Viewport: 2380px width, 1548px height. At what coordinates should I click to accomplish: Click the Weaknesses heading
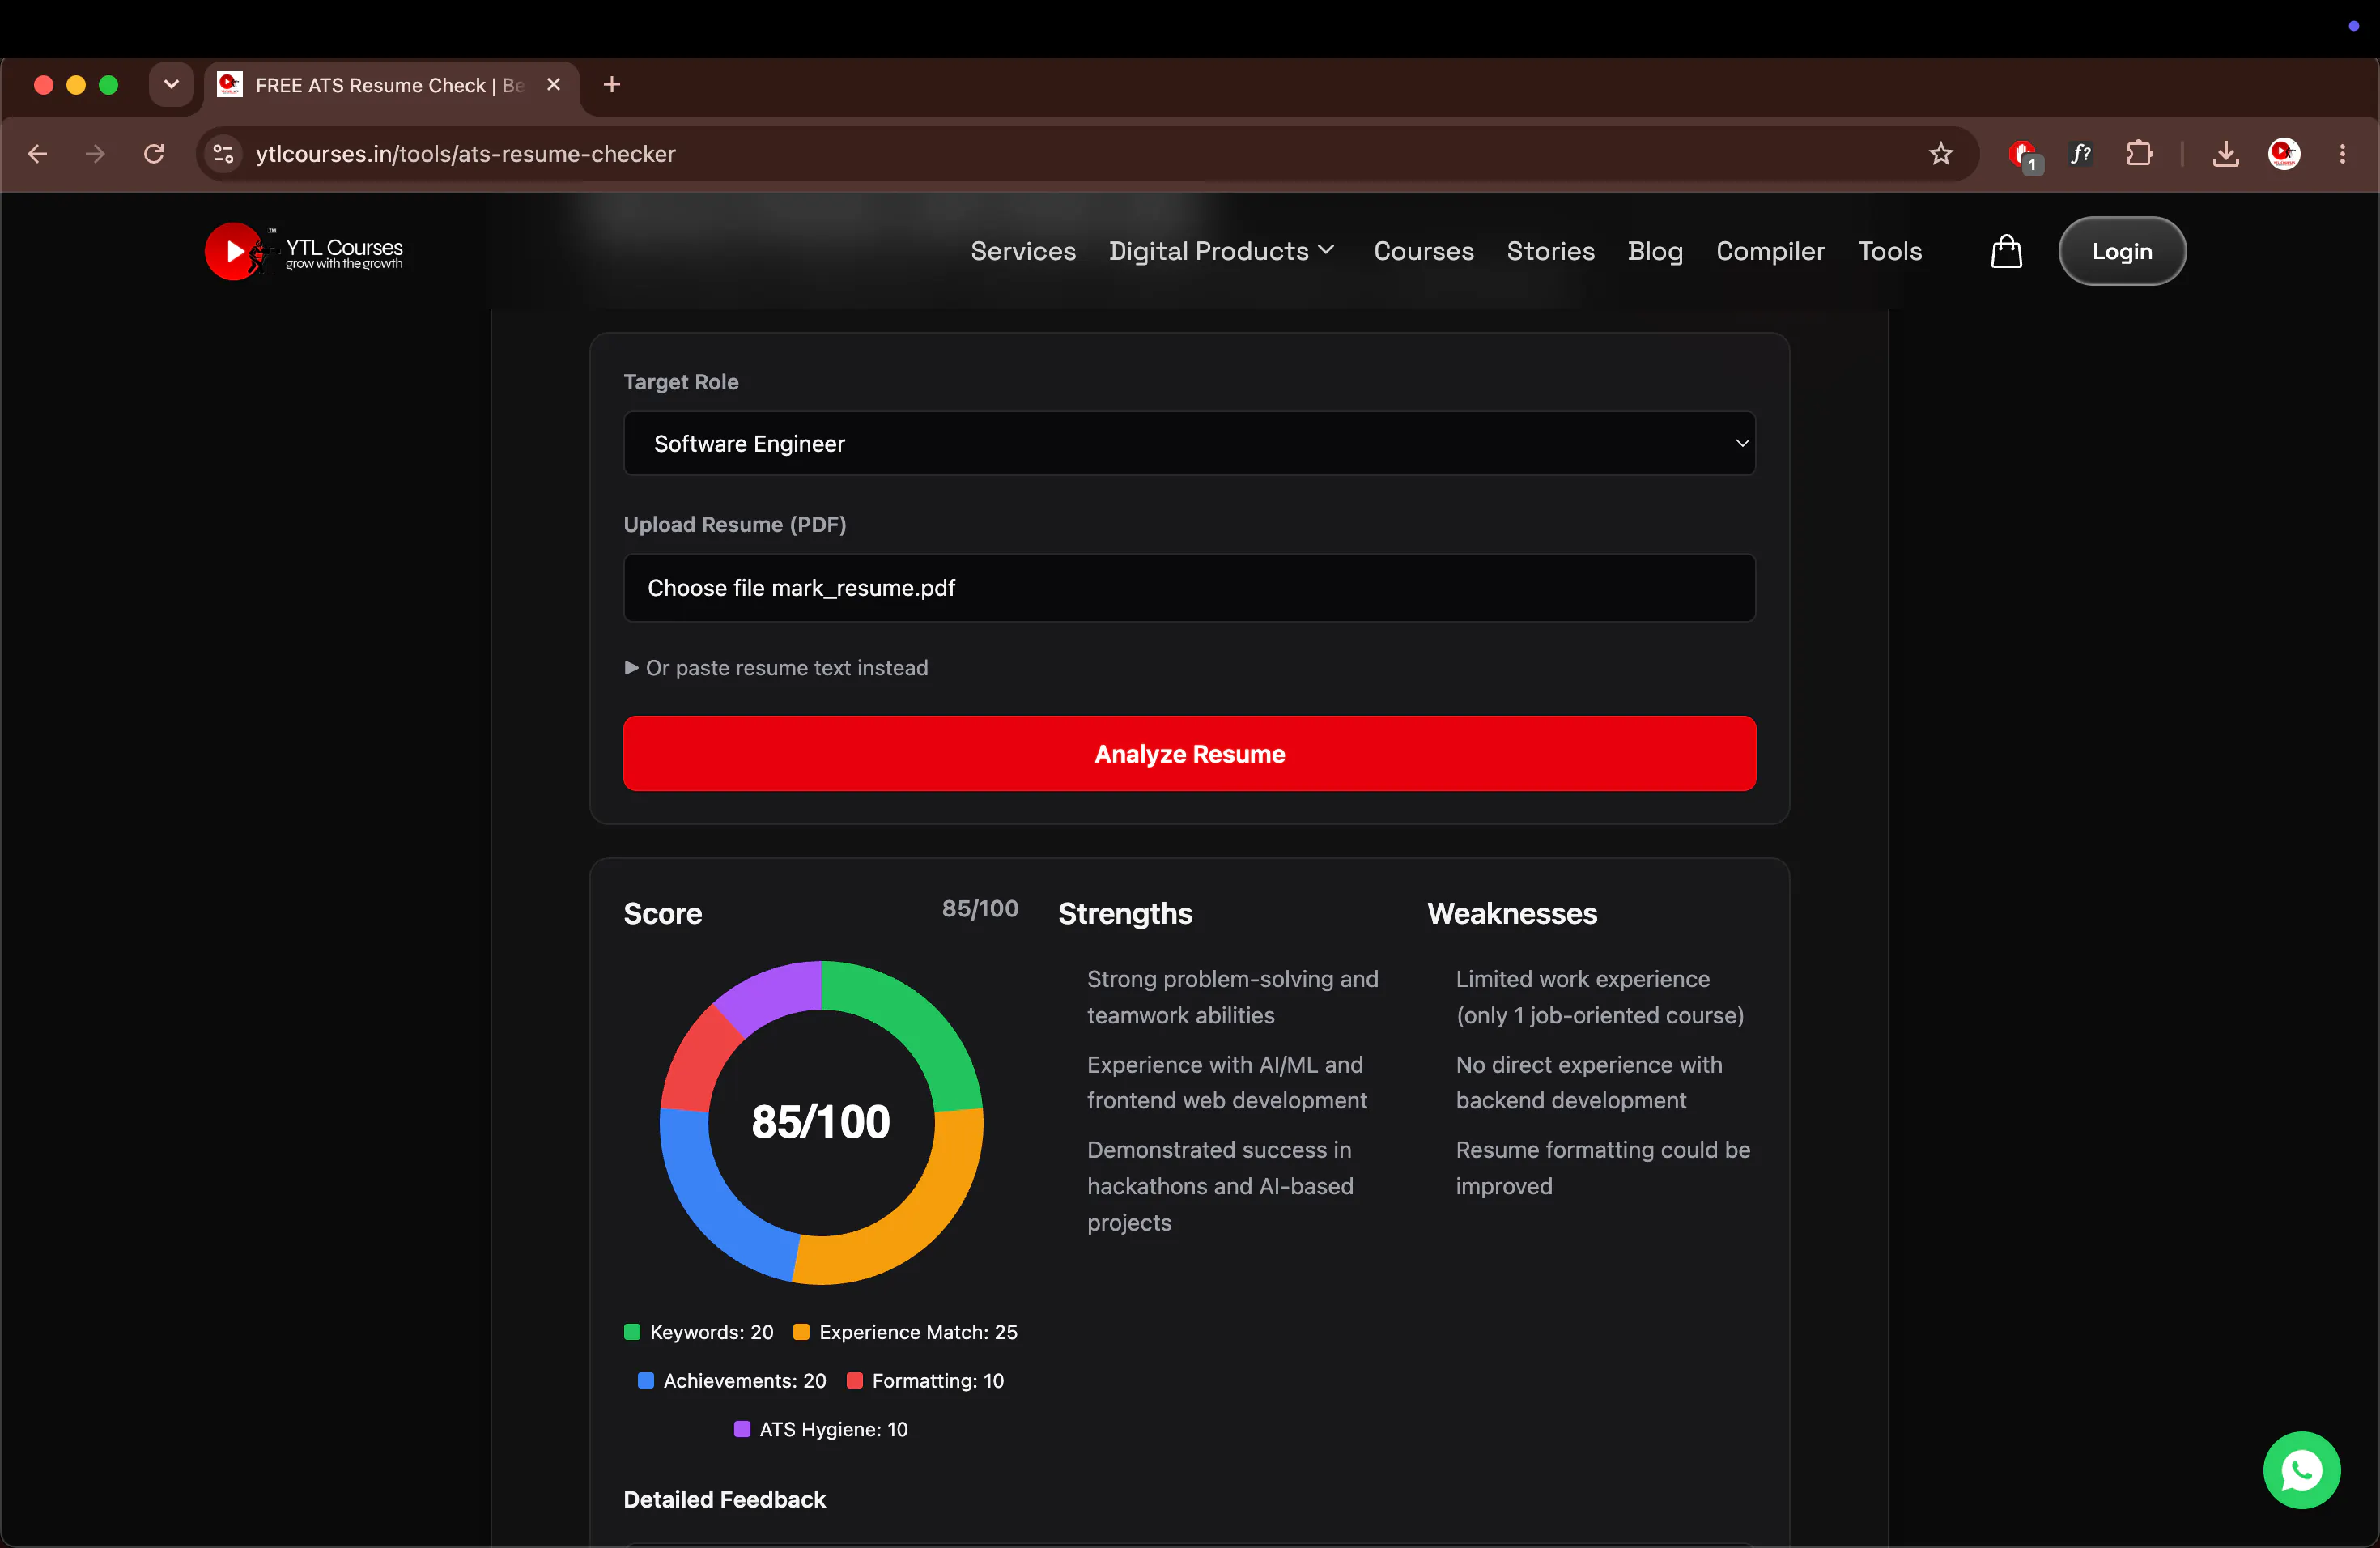pos(1511,913)
